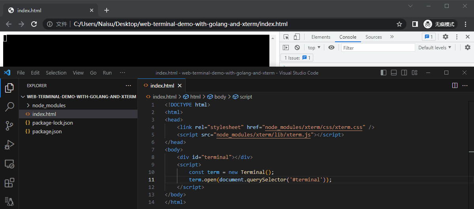Toggle the device toolbar in DevTools
The width and height of the screenshot is (474, 209).
point(297,37)
